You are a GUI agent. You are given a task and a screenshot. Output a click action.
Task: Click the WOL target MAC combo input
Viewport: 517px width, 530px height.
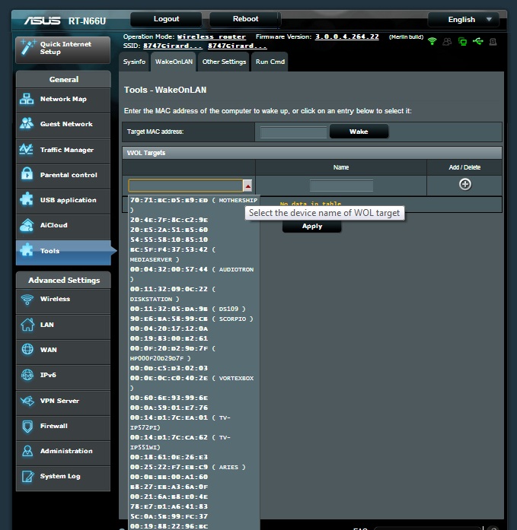pyautogui.click(x=186, y=186)
